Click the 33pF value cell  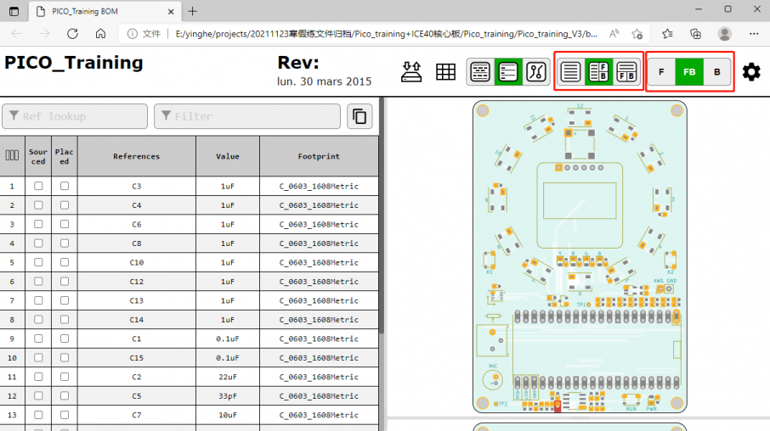[228, 395]
